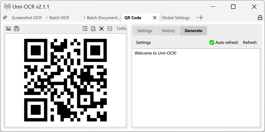Open Batch Document tab
The image size is (265, 132).
pos(104,18)
